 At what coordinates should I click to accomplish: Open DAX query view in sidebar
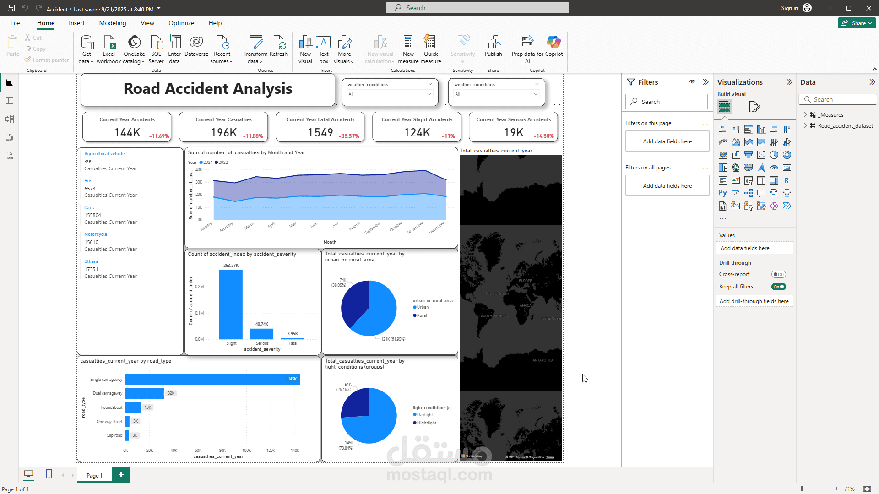[x=10, y=137]
